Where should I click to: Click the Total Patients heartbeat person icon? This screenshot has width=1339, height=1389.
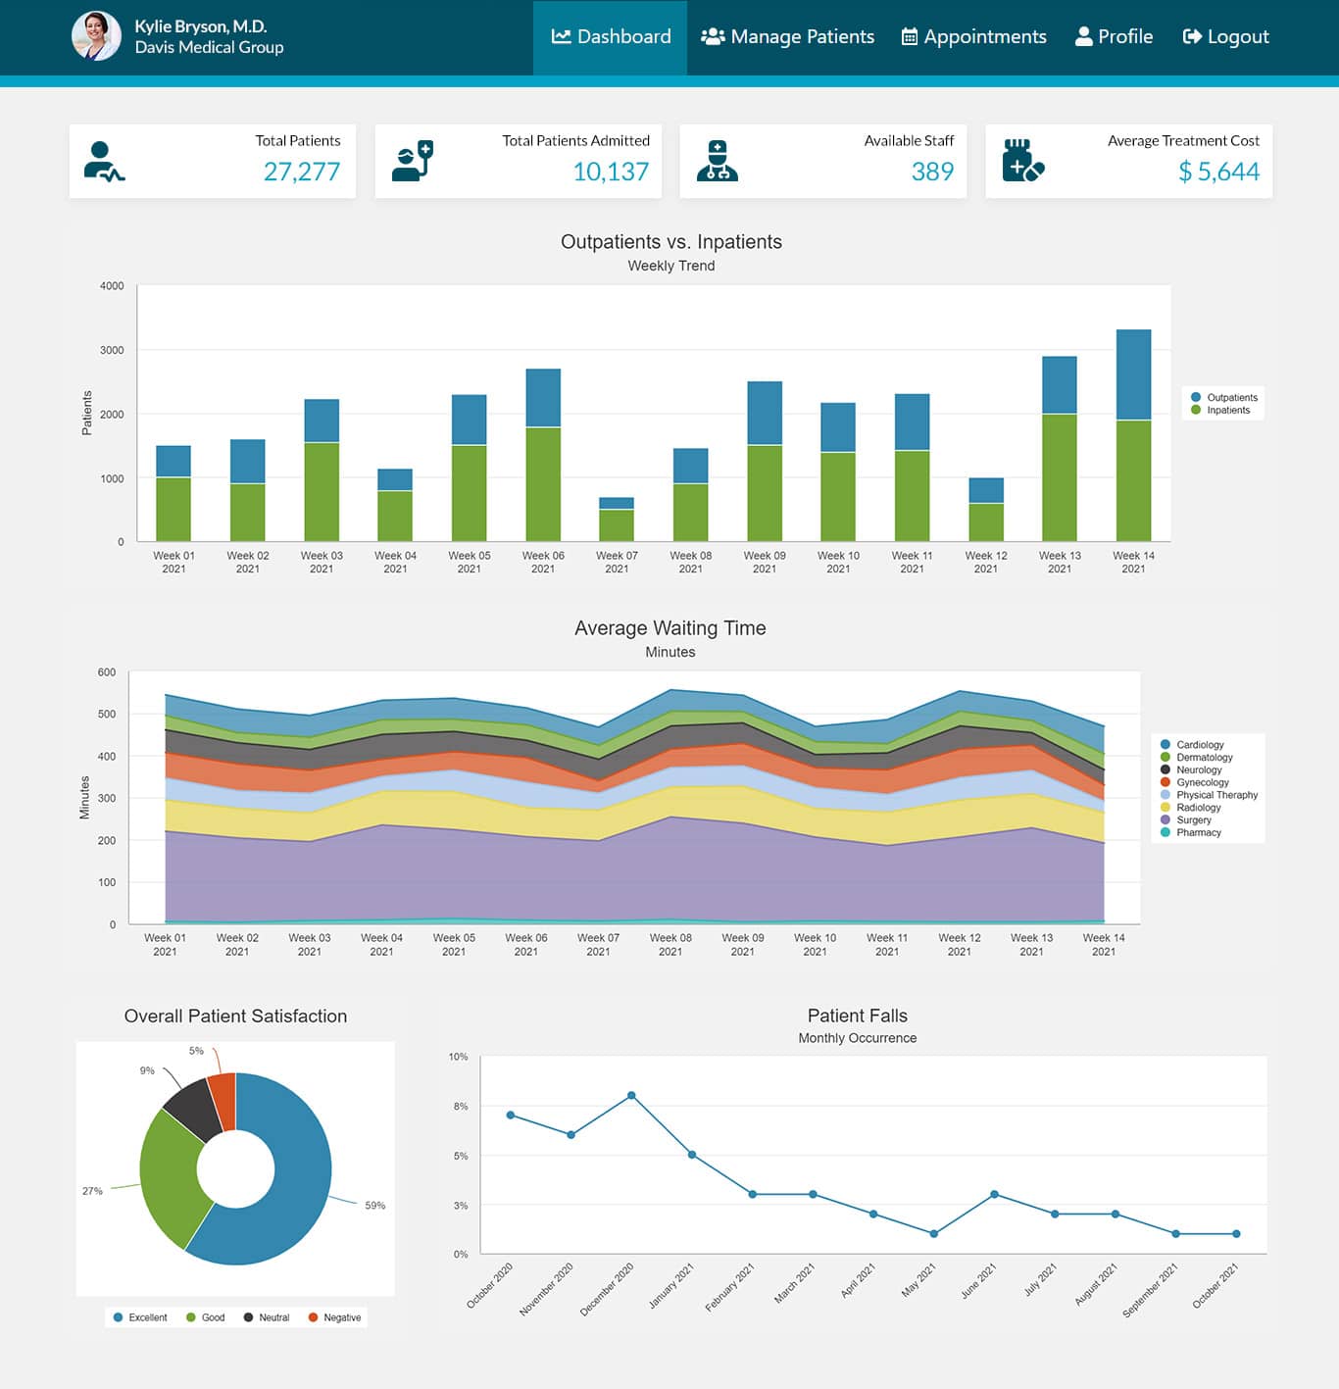point(104,162)
